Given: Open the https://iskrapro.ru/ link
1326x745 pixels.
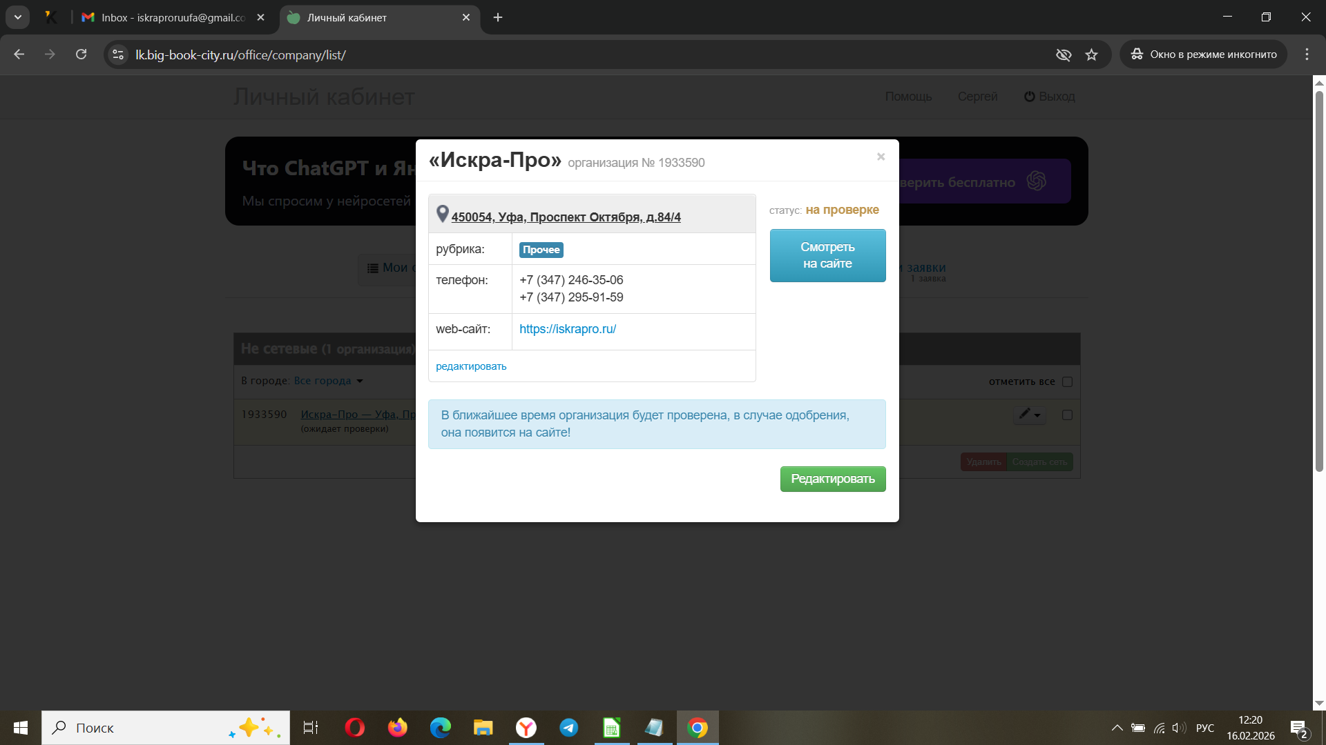Looking at the screenshot, I should coord(567,329).
